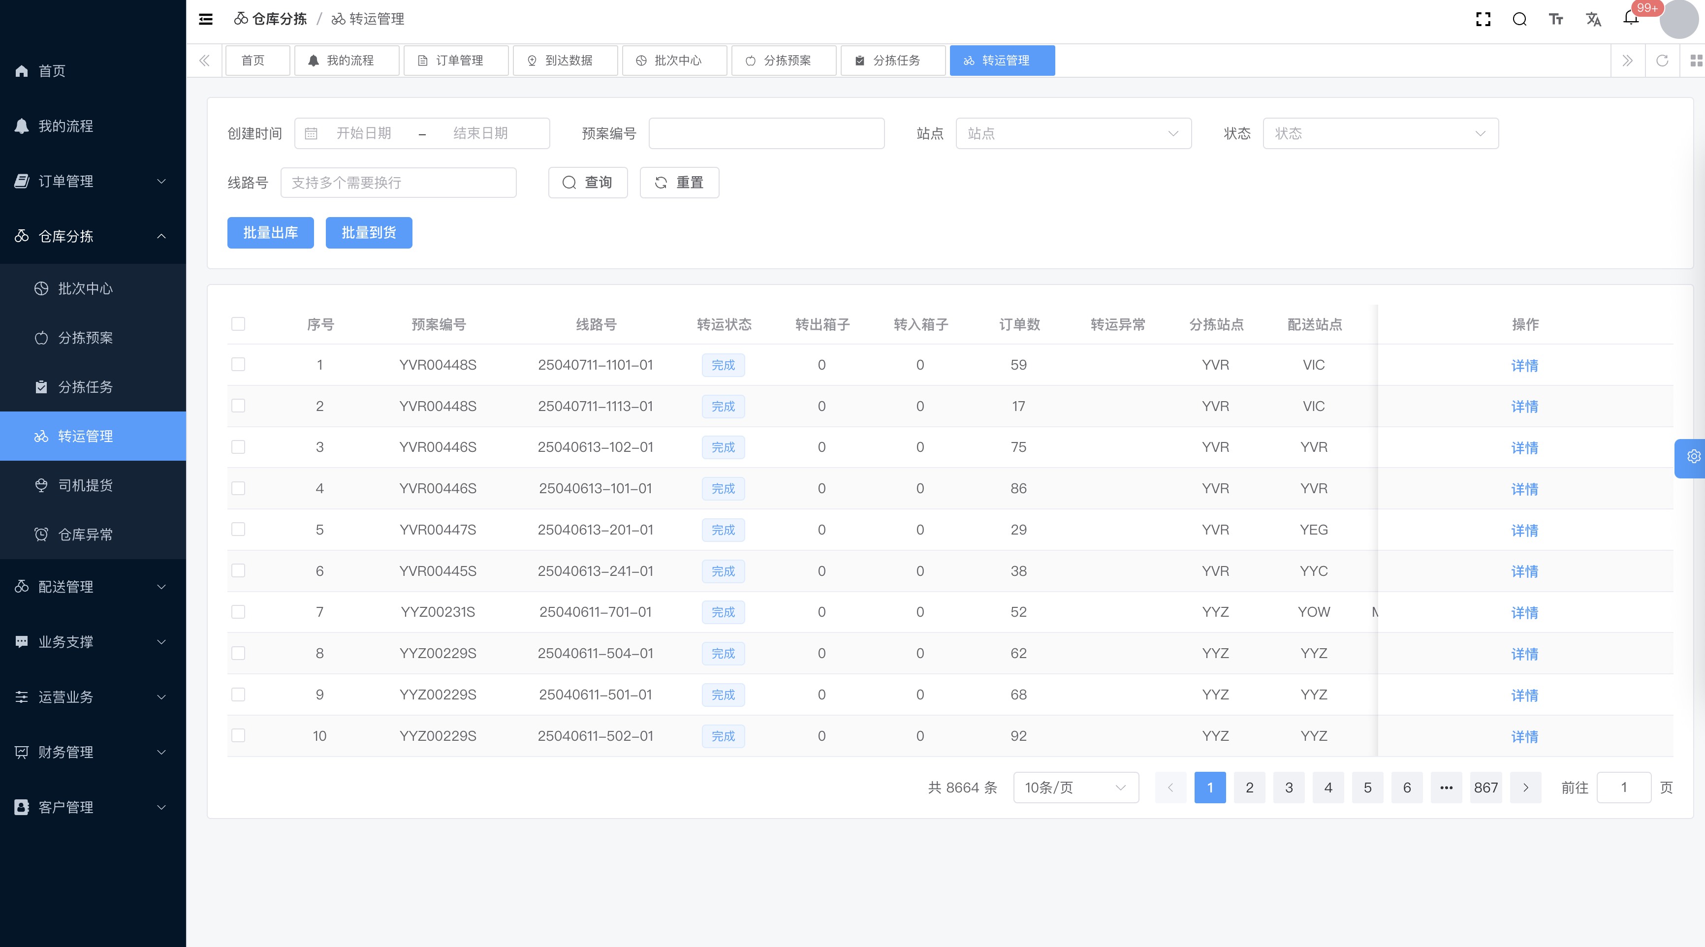Open the 10条/页 page size selector

pos(1075,788)
